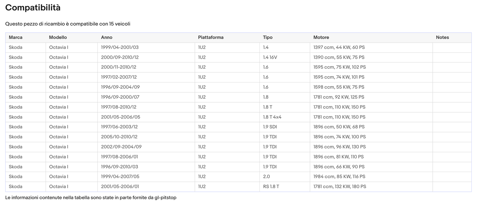Click the 2002/09-2004/09 year cell
This screenshot has width=477, height=204.
click(x=121, y=147)
